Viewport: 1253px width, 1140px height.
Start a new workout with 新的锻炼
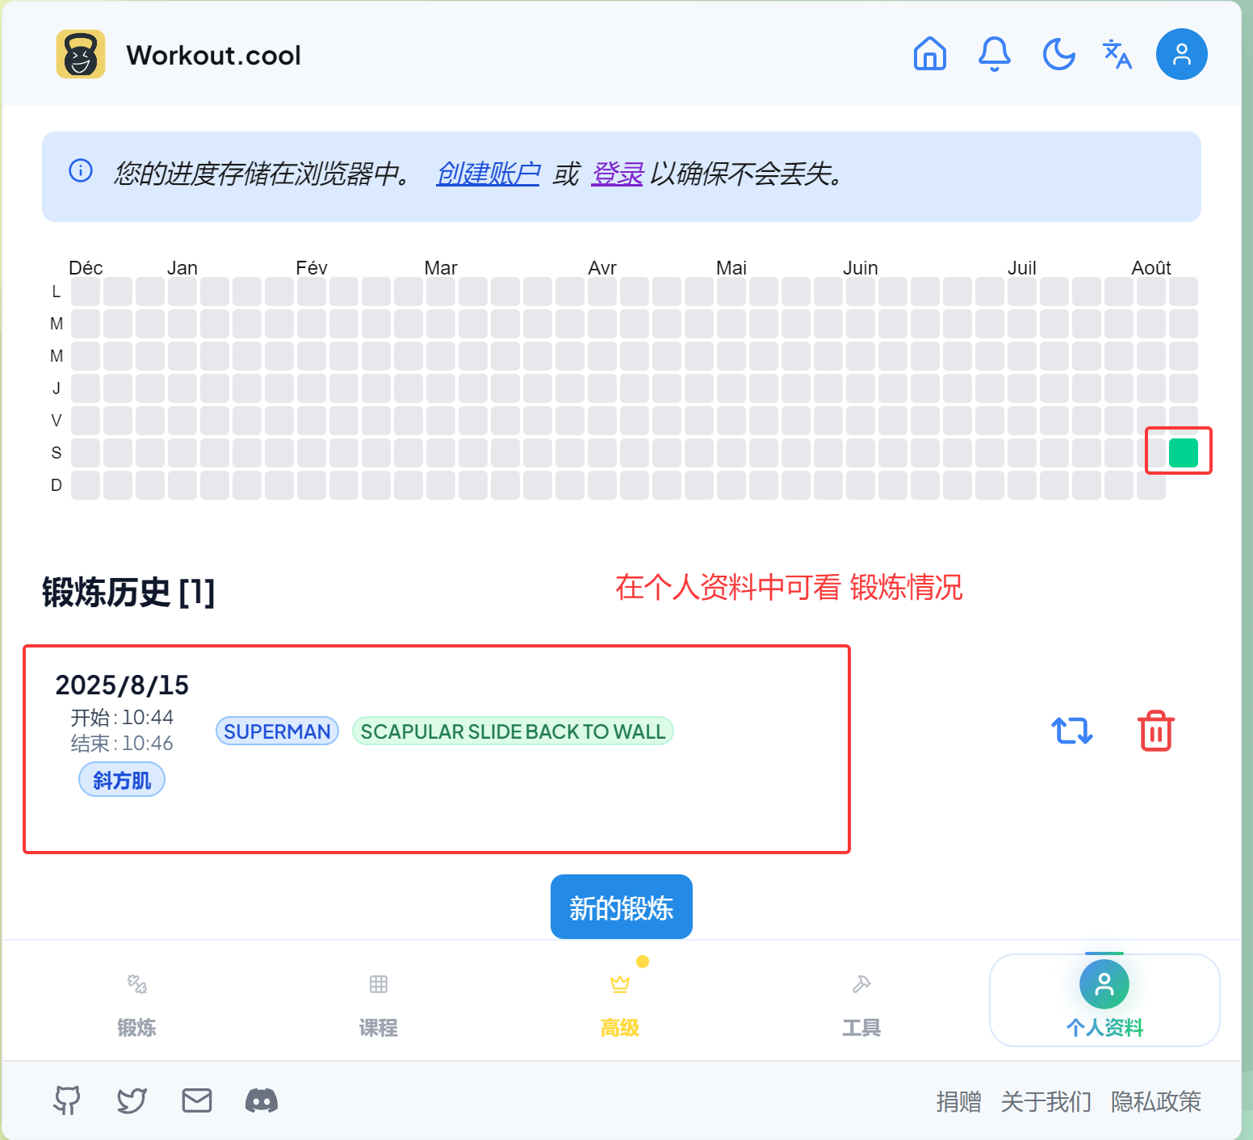(622, 907)
